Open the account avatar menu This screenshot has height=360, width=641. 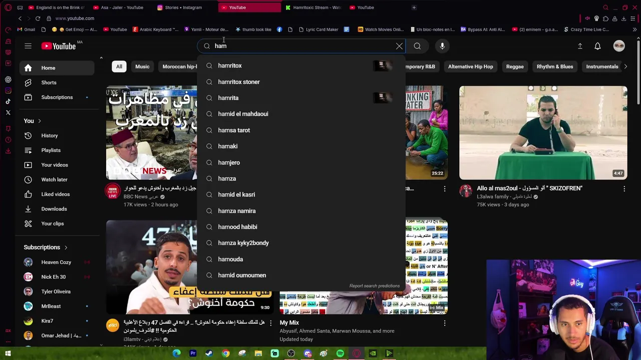point(619,46)
